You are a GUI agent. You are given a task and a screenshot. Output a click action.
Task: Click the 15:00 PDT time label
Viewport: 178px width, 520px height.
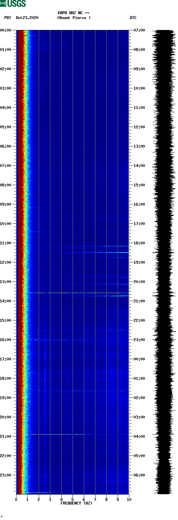click(5, 320)
